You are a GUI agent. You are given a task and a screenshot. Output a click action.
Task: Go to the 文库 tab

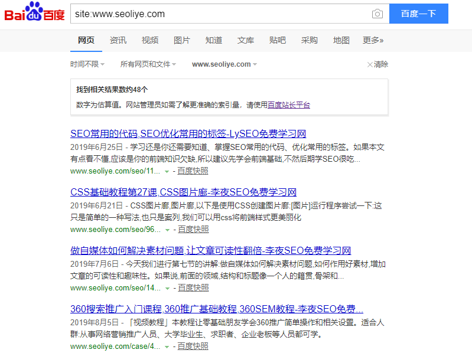[246, 40]
